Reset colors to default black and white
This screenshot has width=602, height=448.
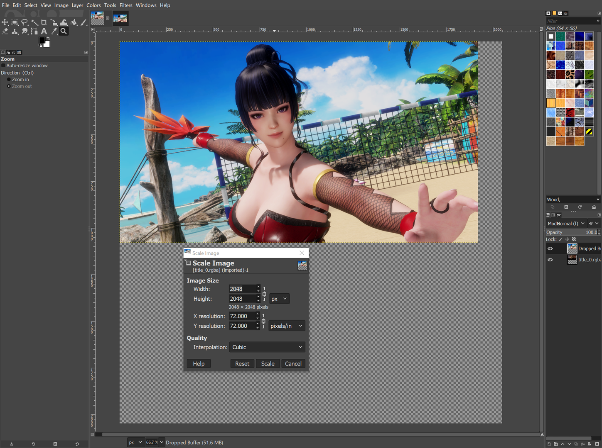[x=40, y=45]
